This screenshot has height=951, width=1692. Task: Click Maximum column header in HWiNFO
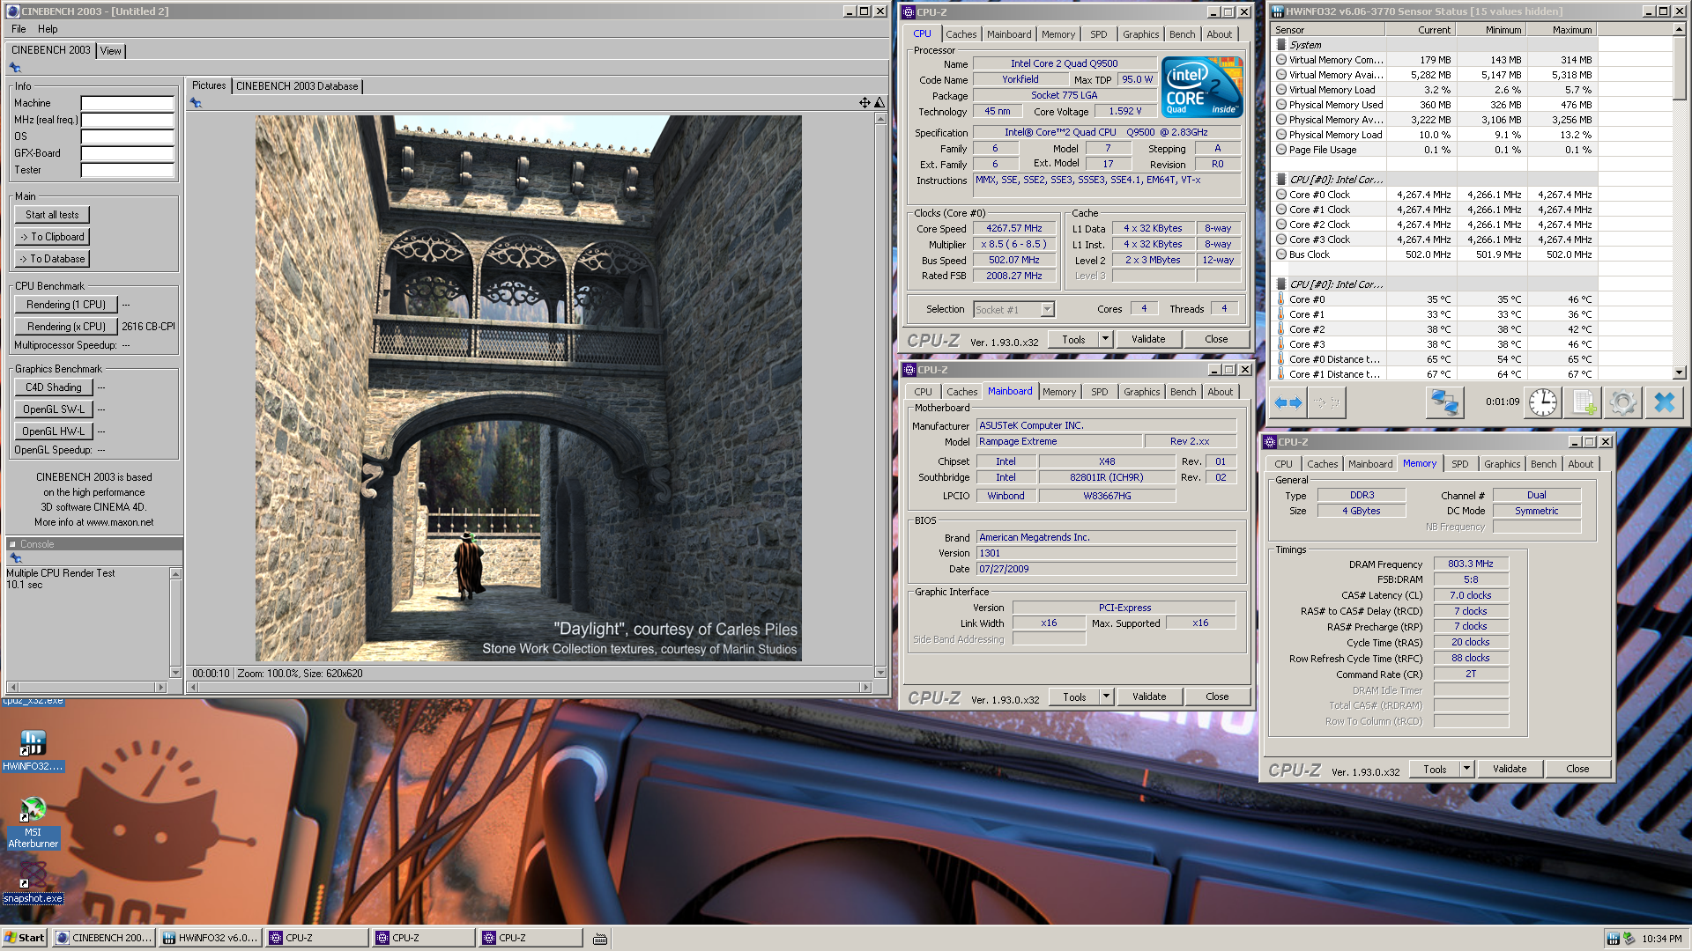(x=1562, y=30)
